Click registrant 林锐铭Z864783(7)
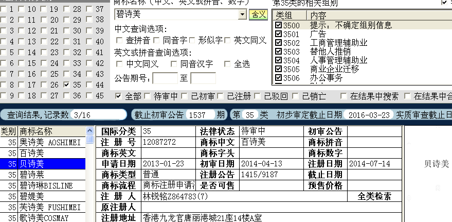The image size is (452, 222). click(x=175, y=196)
